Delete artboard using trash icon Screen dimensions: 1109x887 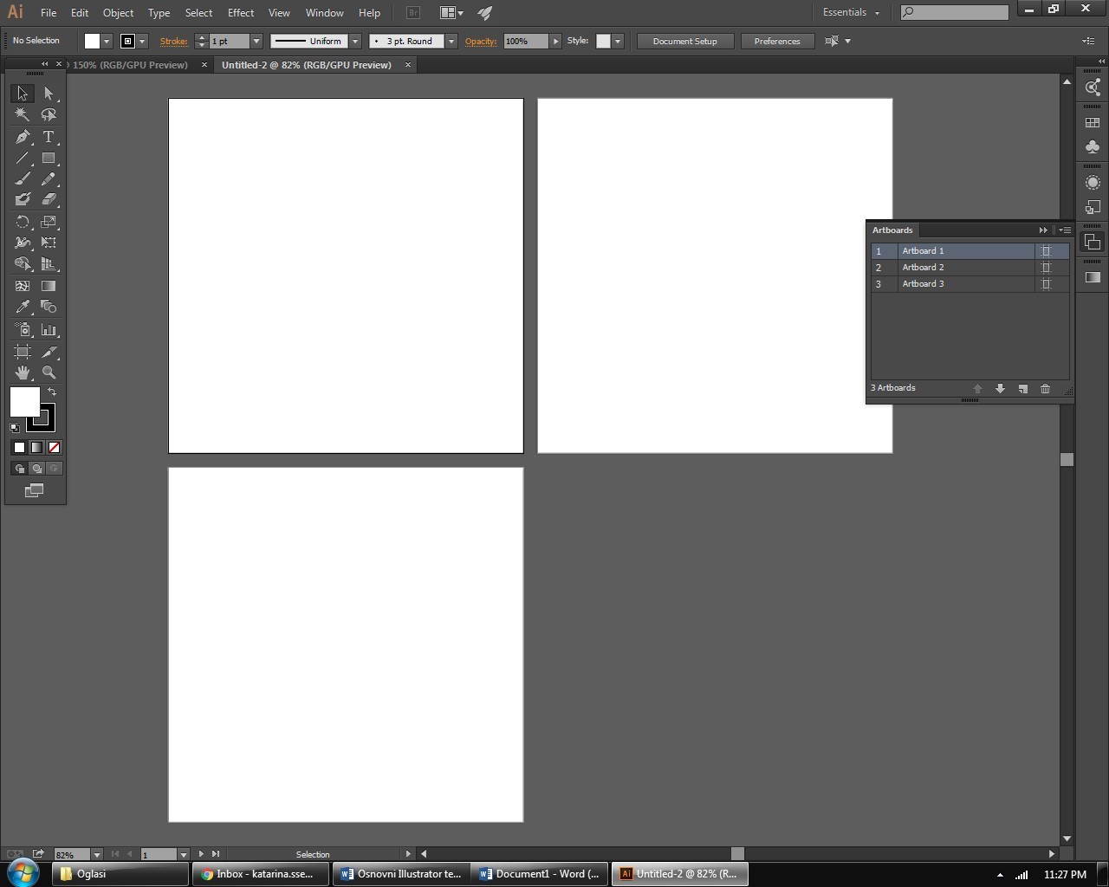click(x=1045, y=389)
